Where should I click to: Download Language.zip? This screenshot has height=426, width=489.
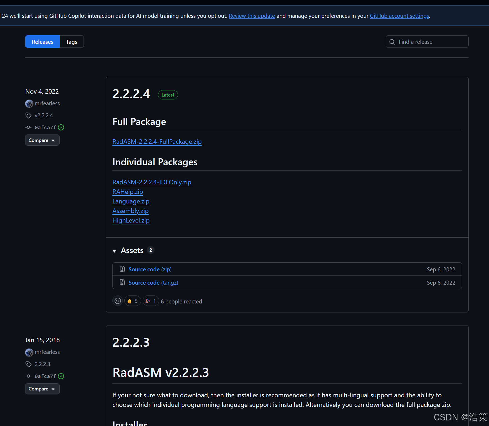coord(131,201)
